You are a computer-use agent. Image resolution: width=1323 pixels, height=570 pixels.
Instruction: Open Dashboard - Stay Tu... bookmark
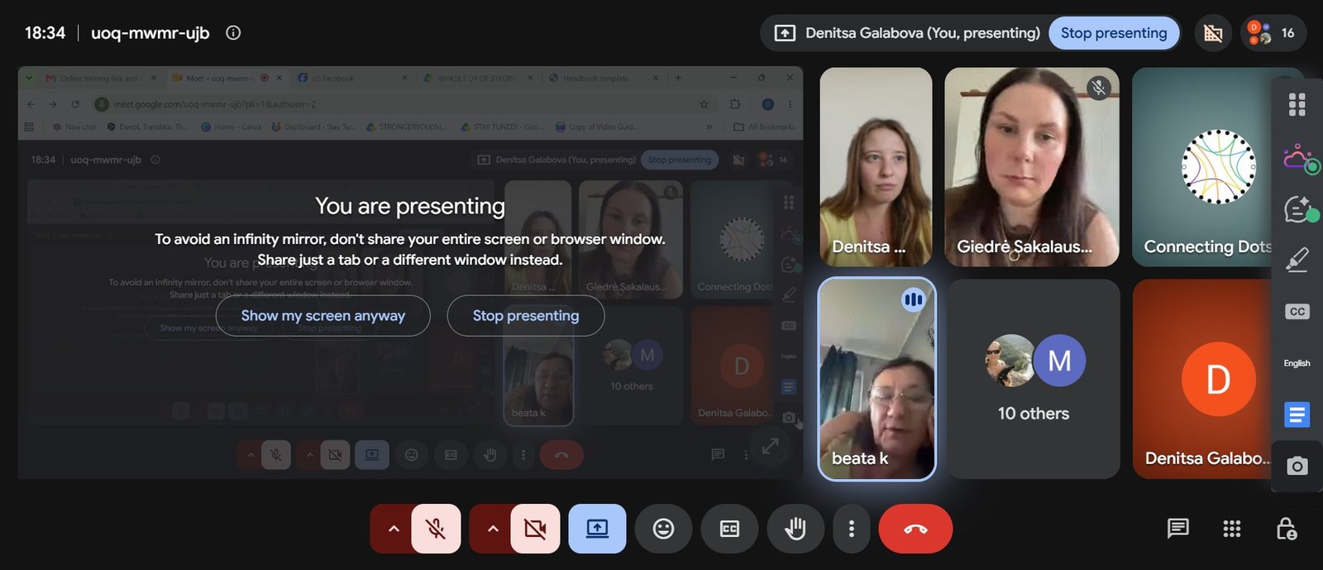pyautogui.click(x=313, y=127)
